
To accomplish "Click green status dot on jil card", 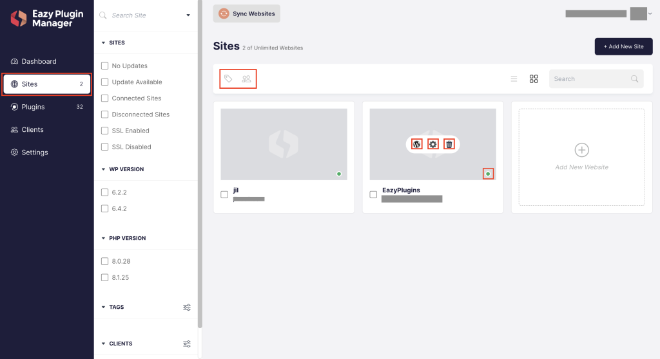I will click(339, 174).
